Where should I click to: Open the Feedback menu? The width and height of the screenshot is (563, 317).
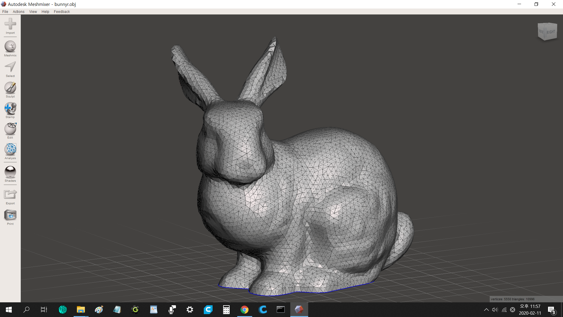(62, 12)
